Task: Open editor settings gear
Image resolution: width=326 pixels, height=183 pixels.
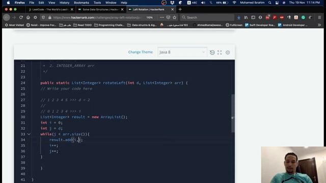Action: 228,52
